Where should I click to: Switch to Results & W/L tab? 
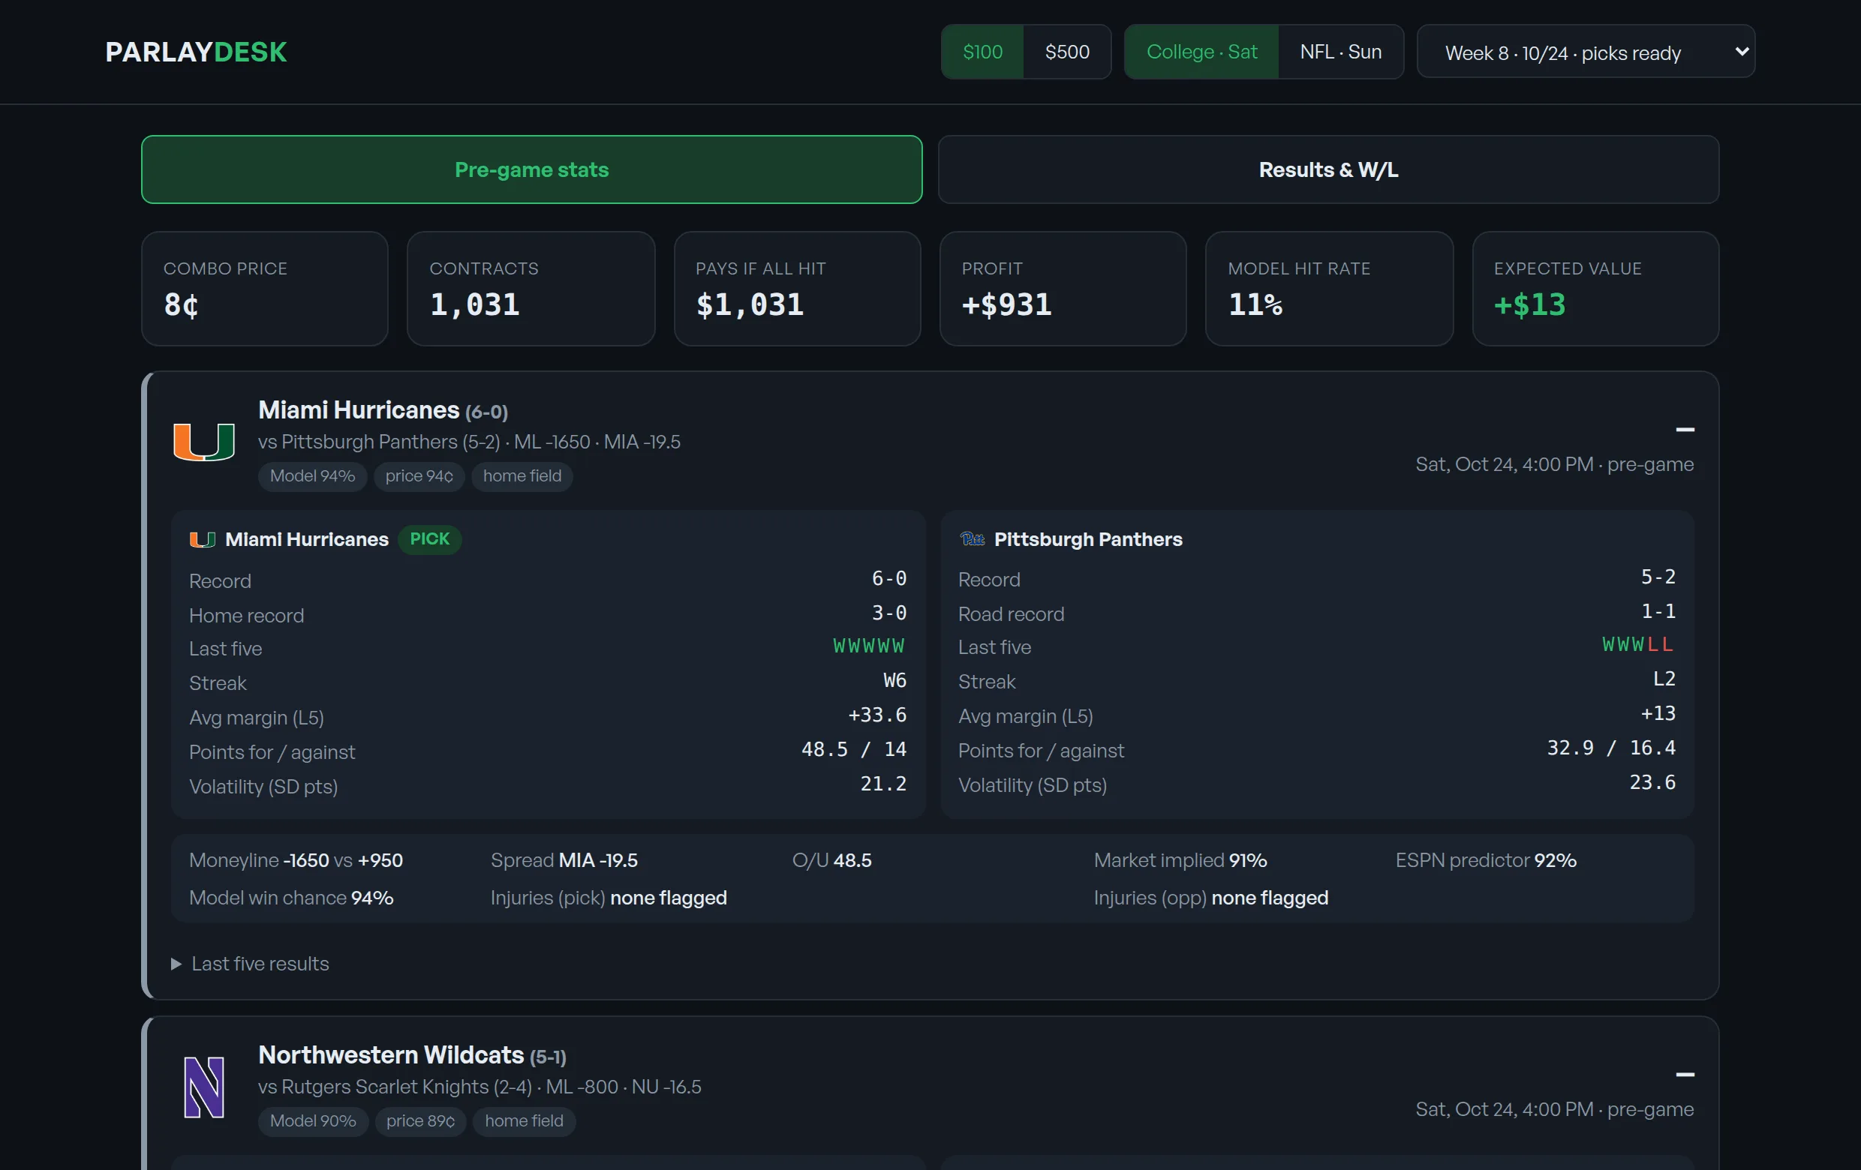(1327, 170)
